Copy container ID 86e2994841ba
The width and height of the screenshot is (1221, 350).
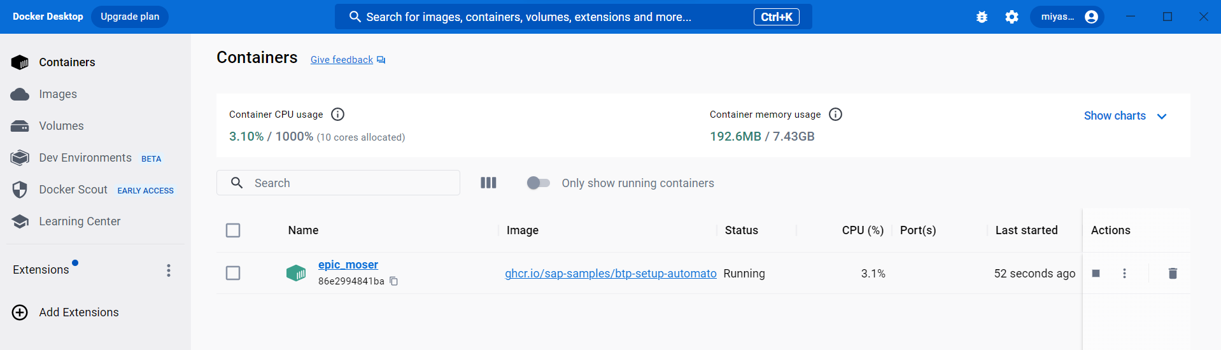(x=394, y=281)
